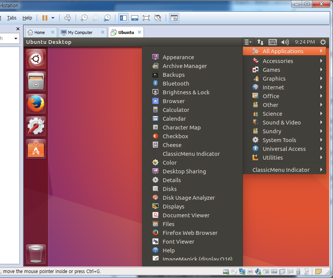Open Brightness & Lock
This screenshot has width=333, height=278.
coord(192,92)
